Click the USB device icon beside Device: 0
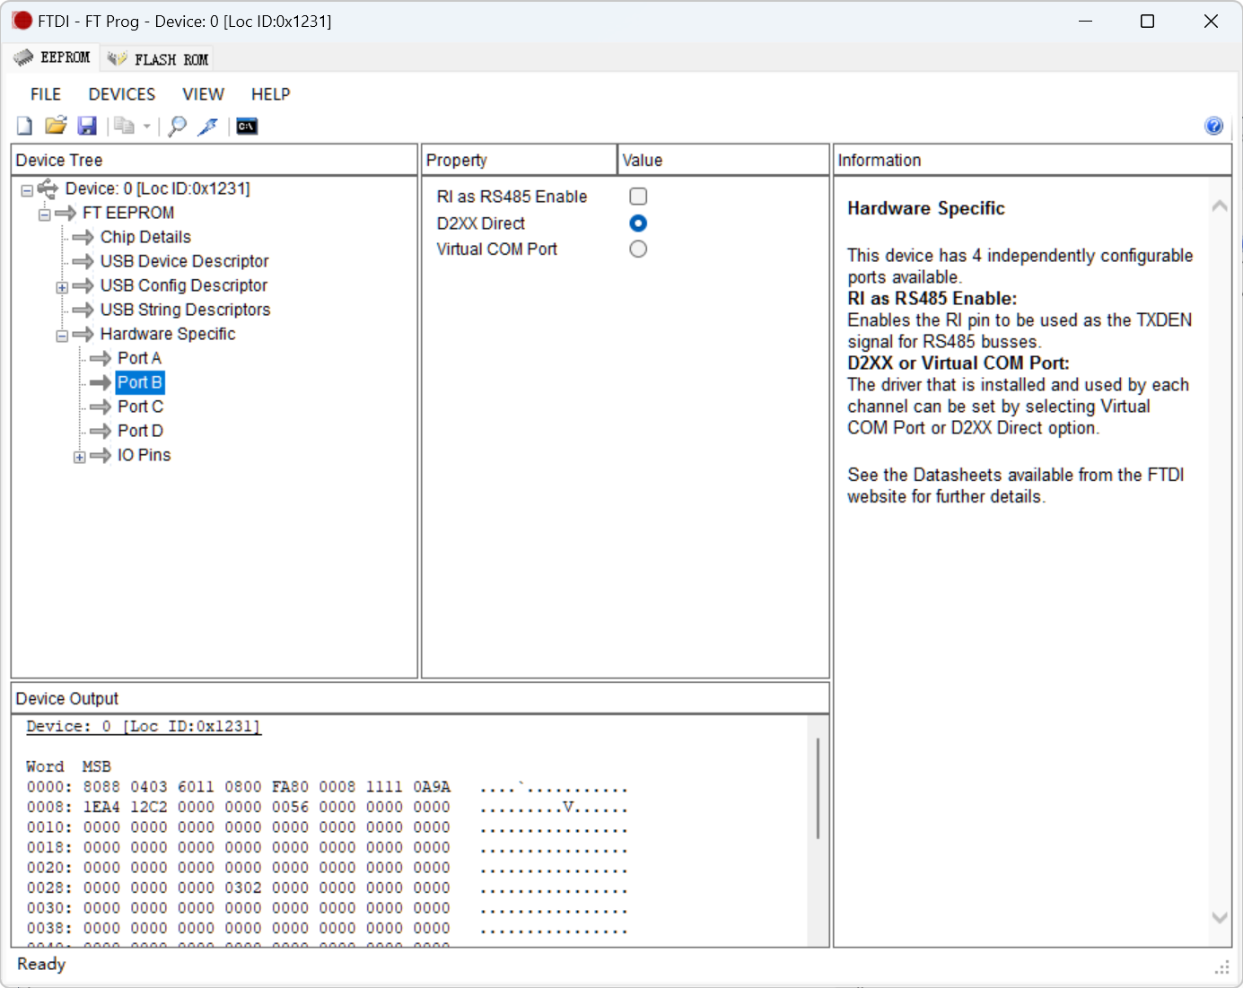This screenshot has height=988, width=1243. tap(48, 188)
